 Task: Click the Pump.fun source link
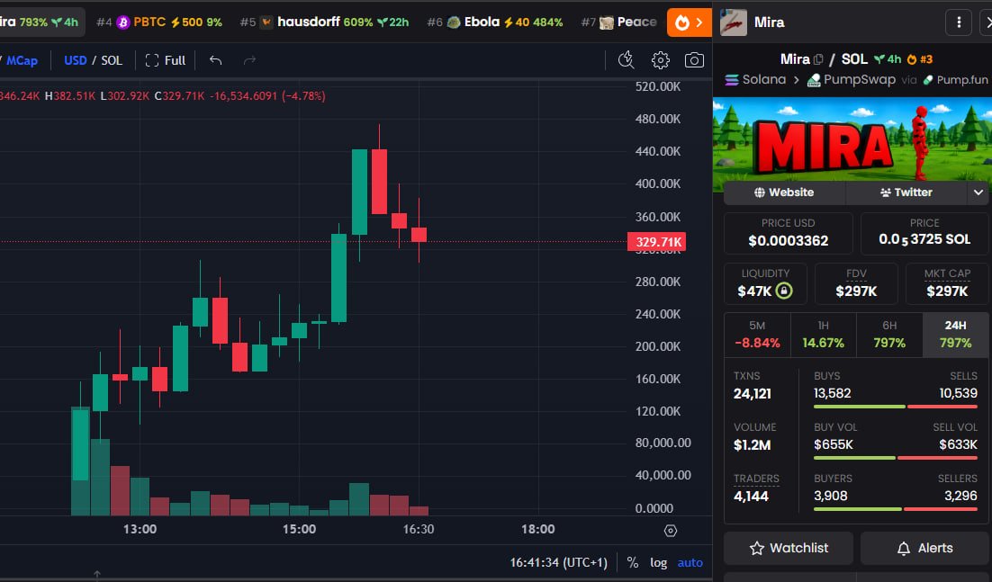coord(955,80)
